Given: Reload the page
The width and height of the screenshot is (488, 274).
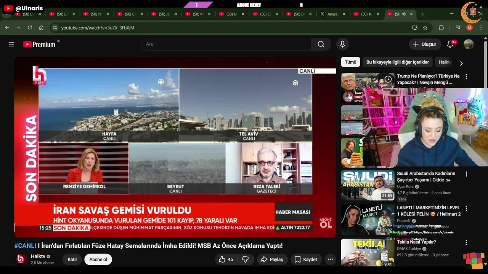Looking at the screenshot, I should [x=30, y=28].
